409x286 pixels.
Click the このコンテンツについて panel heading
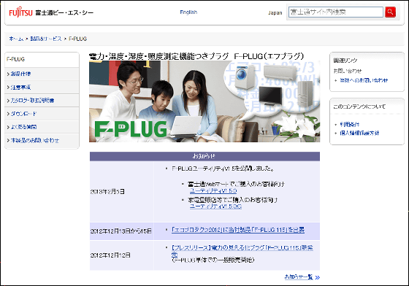359,107
